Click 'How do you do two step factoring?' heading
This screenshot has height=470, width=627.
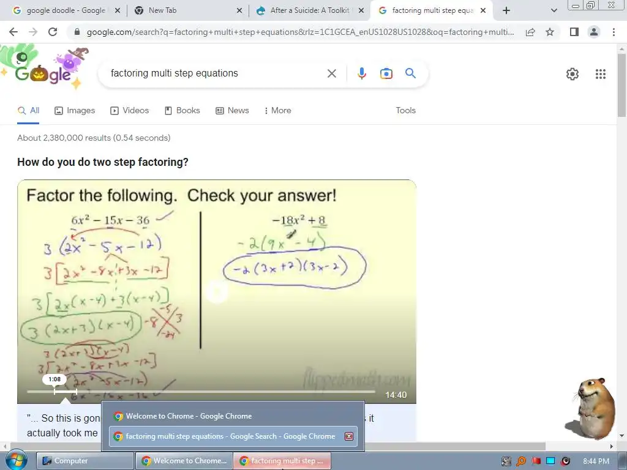(103, 162)
